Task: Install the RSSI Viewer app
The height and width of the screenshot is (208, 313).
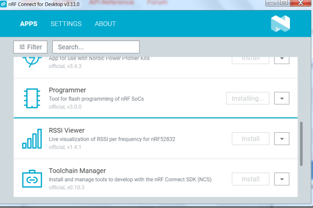Action: click(x=251, y=139)
